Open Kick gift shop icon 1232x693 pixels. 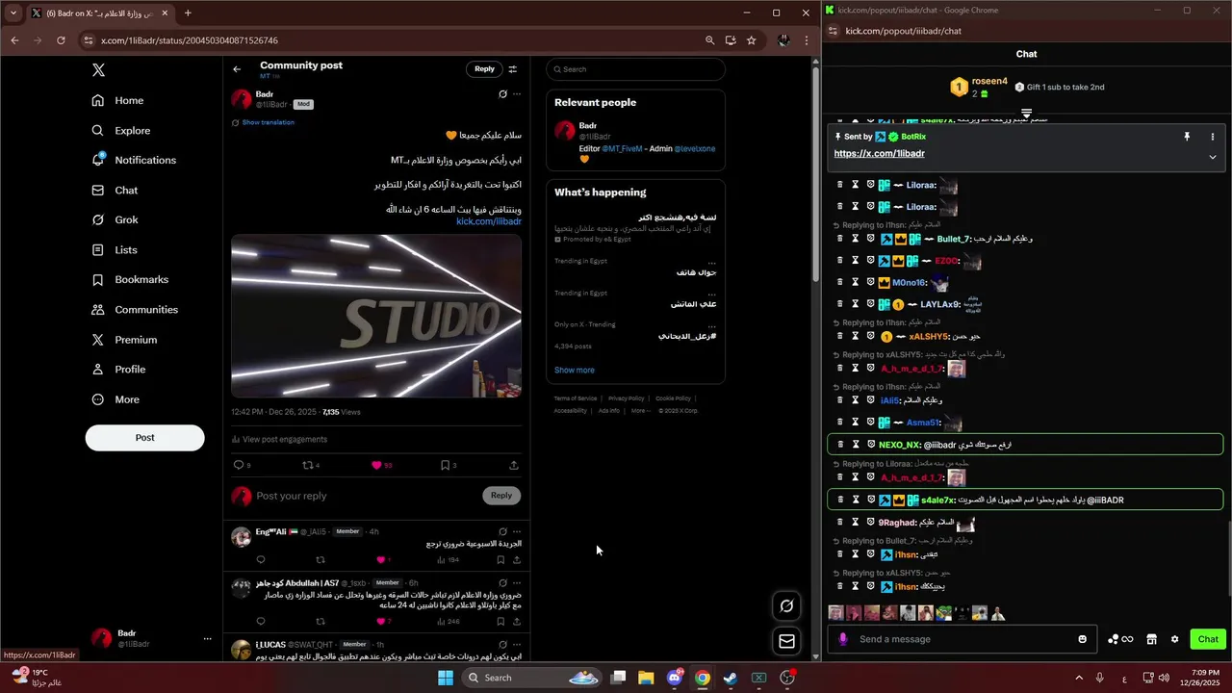coord(1150,639)
